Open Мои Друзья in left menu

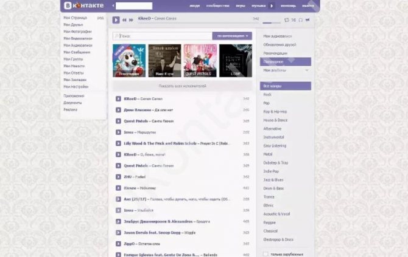73,25
